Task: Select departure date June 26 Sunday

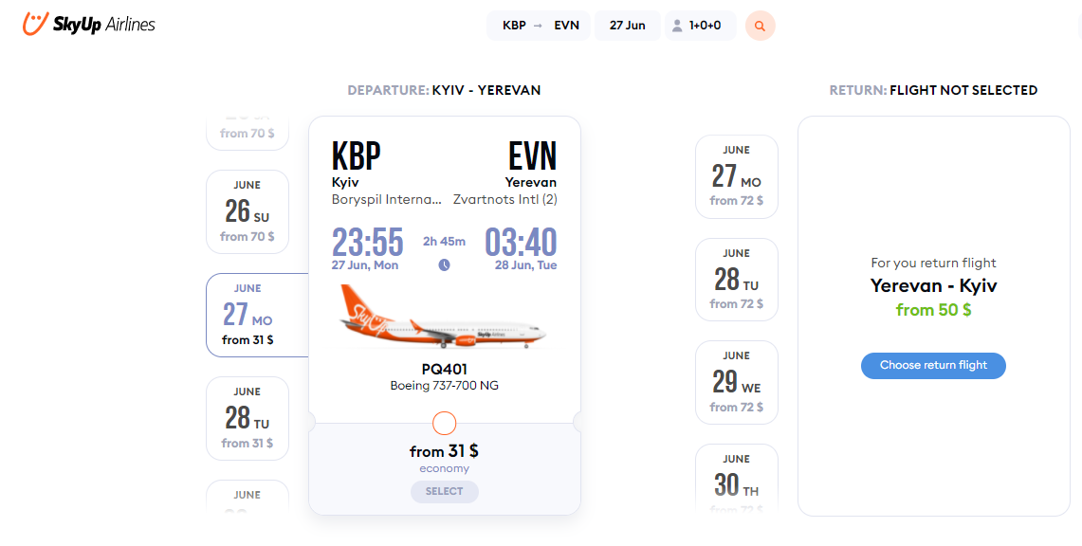Action: [248, 211]
